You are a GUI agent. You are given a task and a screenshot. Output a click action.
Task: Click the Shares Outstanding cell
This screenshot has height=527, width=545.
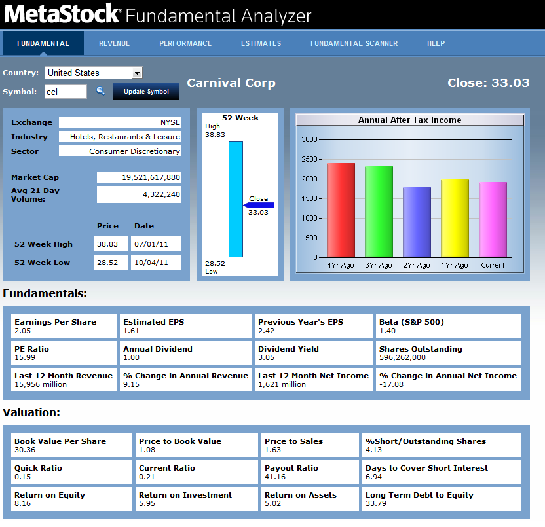(x=449, y=353)
